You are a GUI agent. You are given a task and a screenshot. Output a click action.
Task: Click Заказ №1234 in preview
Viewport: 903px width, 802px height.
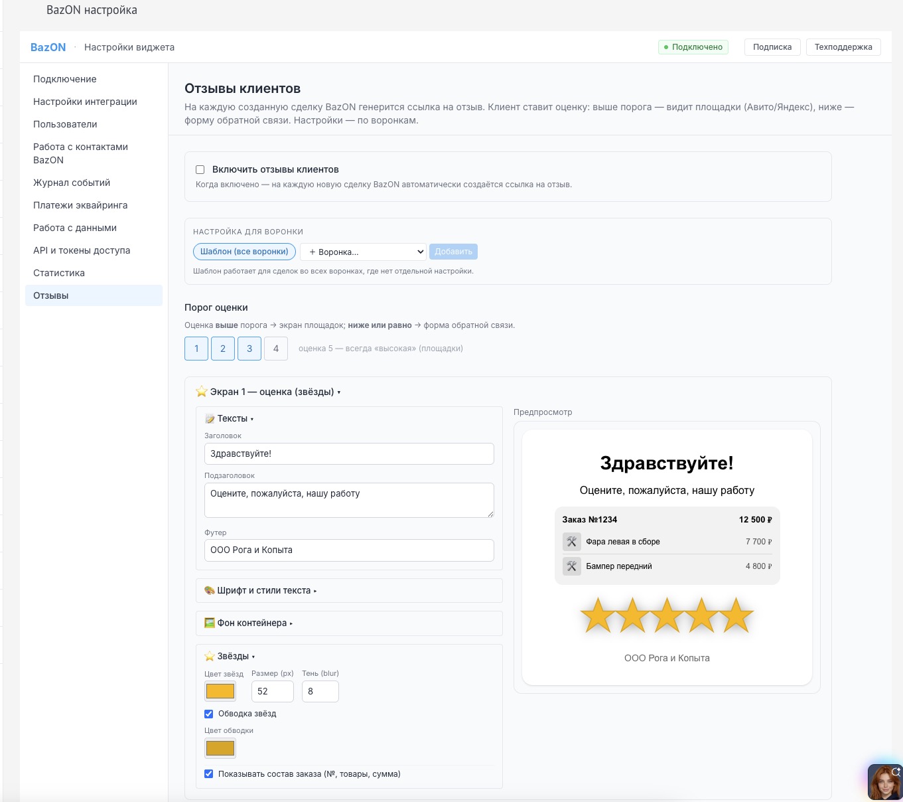(x=590, y=520)
